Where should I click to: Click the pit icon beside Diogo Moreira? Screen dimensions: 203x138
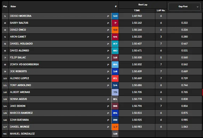coord(108,16)
